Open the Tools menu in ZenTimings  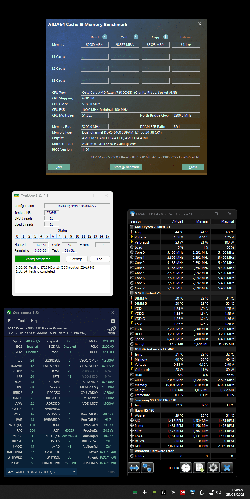pyautogui.click(x=22, y=320)
